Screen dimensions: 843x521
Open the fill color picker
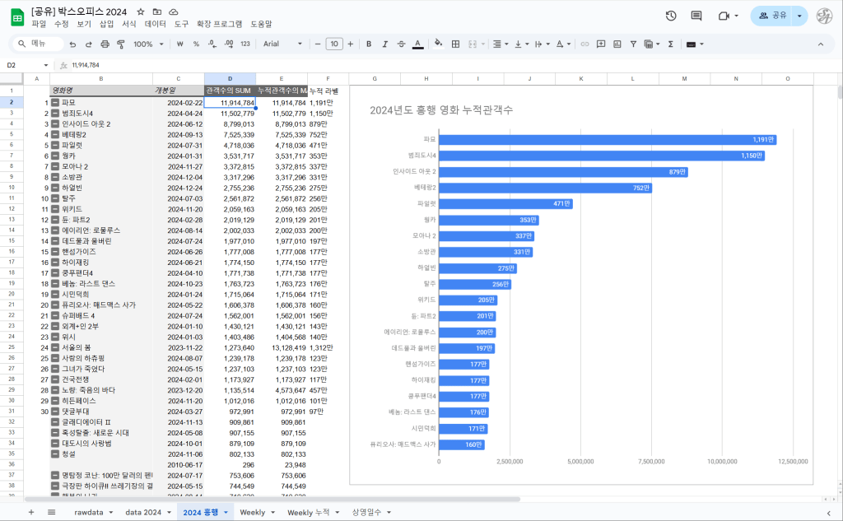click(438, 44)
